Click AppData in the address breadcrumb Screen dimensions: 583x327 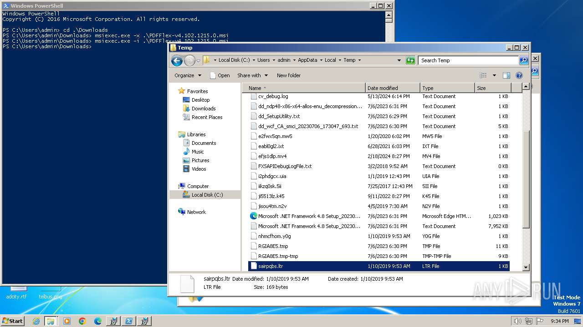tap(307, 60)
